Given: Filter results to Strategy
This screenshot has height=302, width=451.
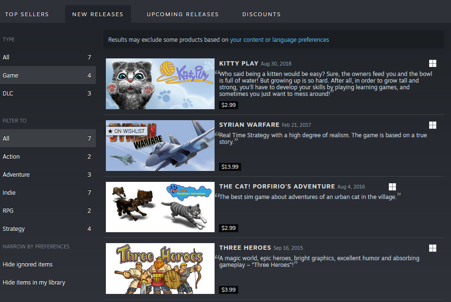Looking at the screenshot, I should (x=48, y=229).
